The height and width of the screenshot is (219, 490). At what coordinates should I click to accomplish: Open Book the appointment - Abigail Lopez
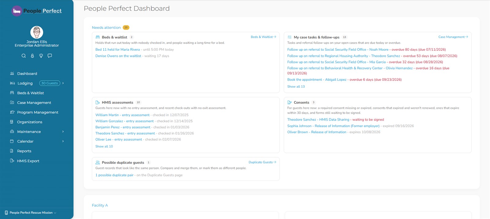317,79
